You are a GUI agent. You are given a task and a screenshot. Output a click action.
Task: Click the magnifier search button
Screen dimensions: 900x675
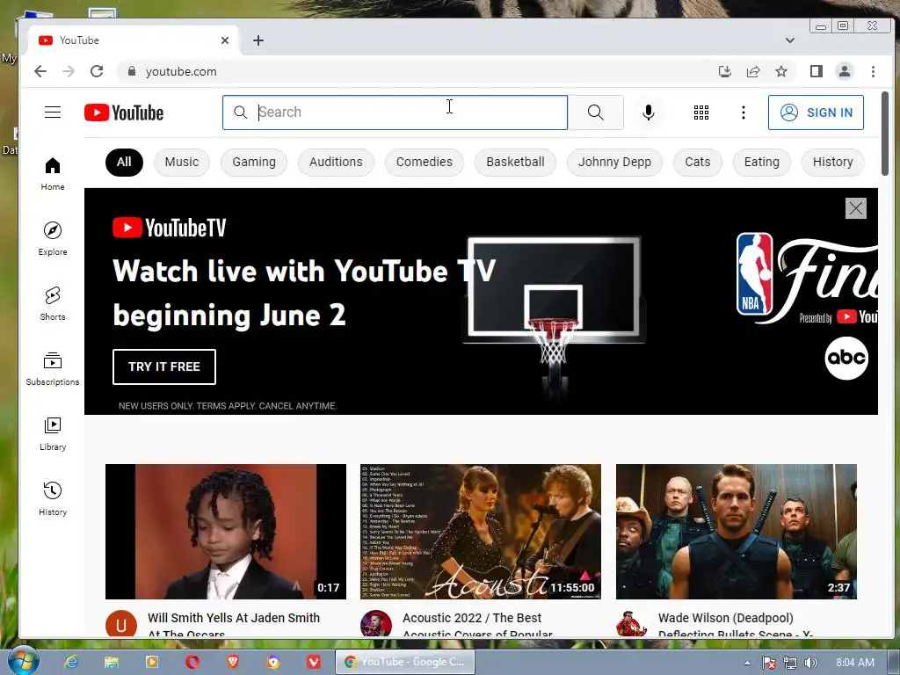click(596, 112)
